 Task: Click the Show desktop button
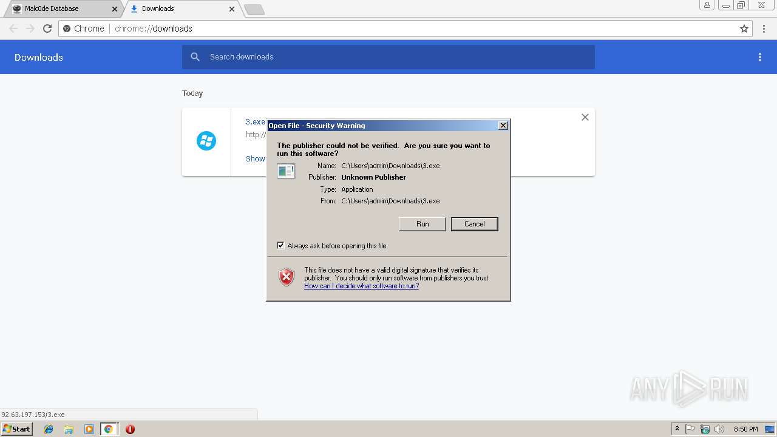coord(771,429)
